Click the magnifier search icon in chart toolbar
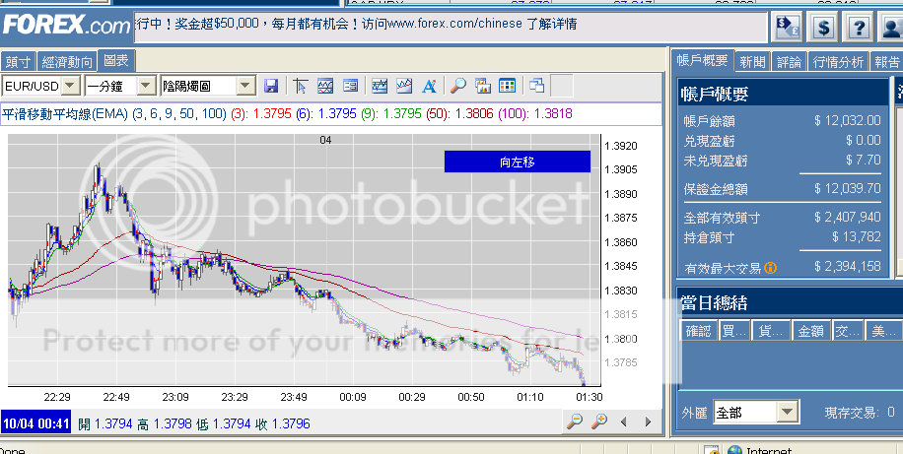903x454 pixels. pos(458,87)
